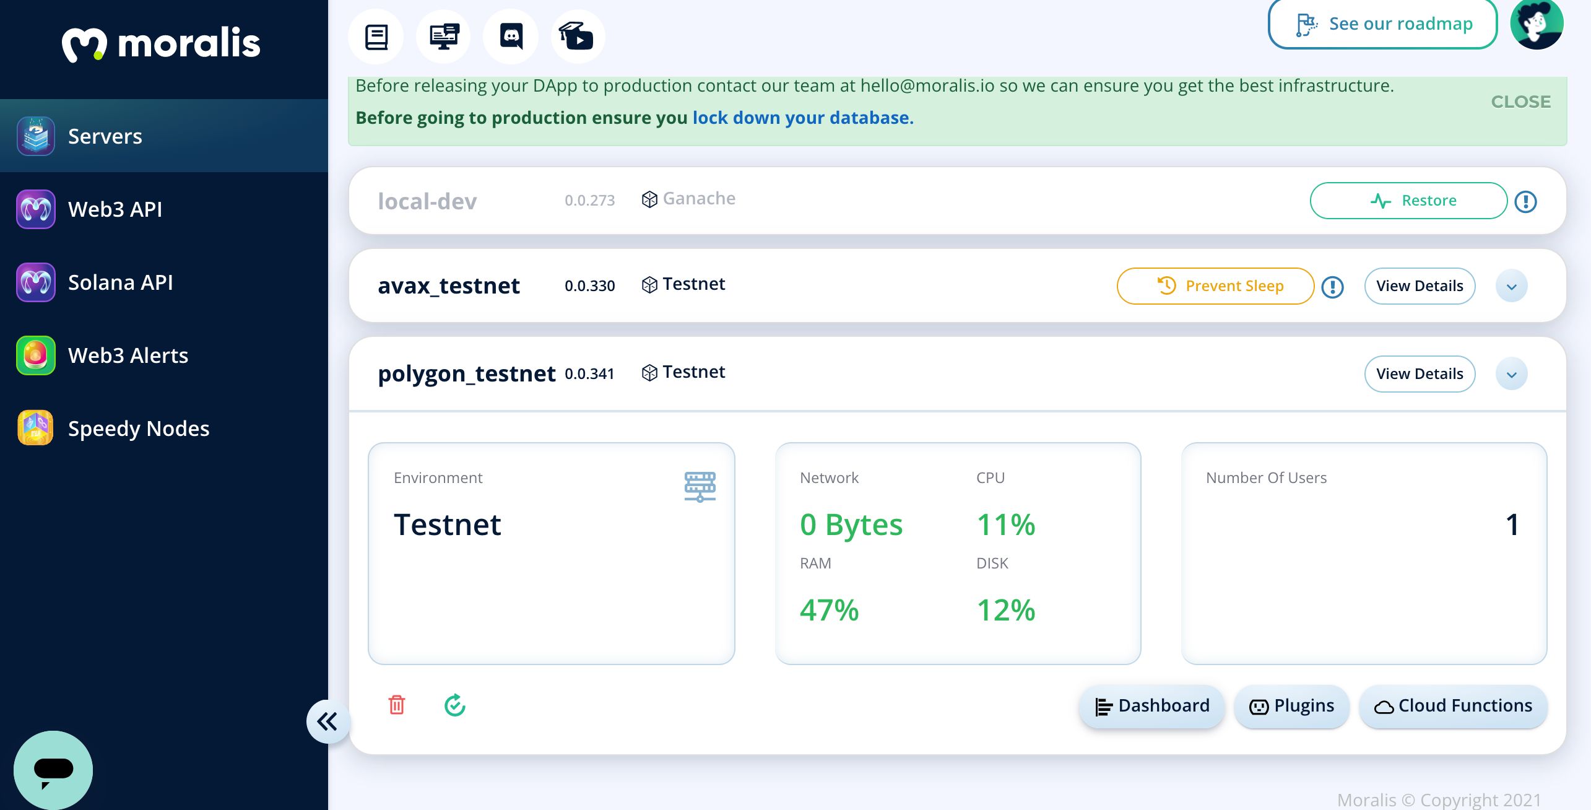
Task: Close the green production notice banner
Action: coord(1520,102)
